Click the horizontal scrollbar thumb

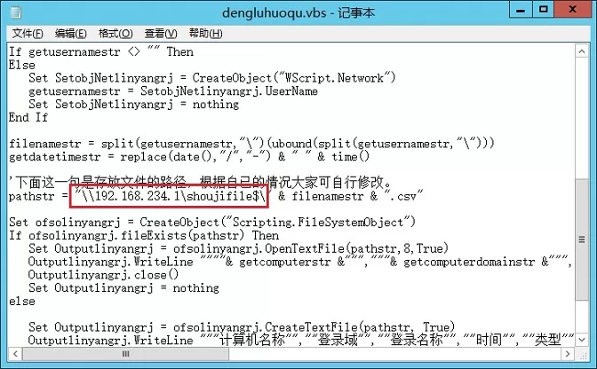coord(126,354)
